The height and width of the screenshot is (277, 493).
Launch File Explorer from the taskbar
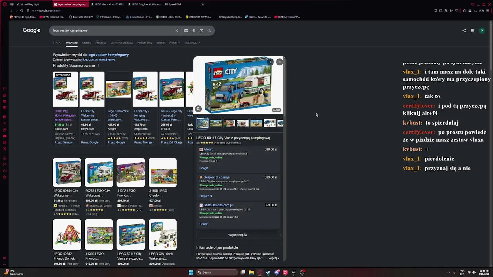[251, 272]
